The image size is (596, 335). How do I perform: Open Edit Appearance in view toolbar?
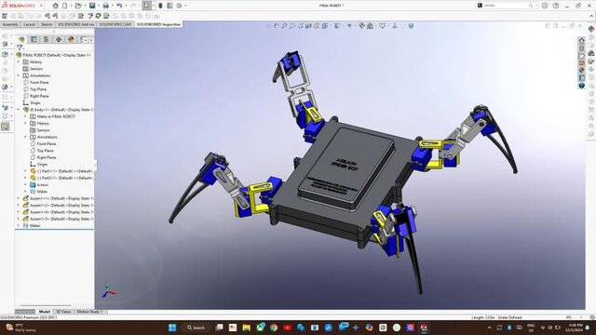click(361, 26)
